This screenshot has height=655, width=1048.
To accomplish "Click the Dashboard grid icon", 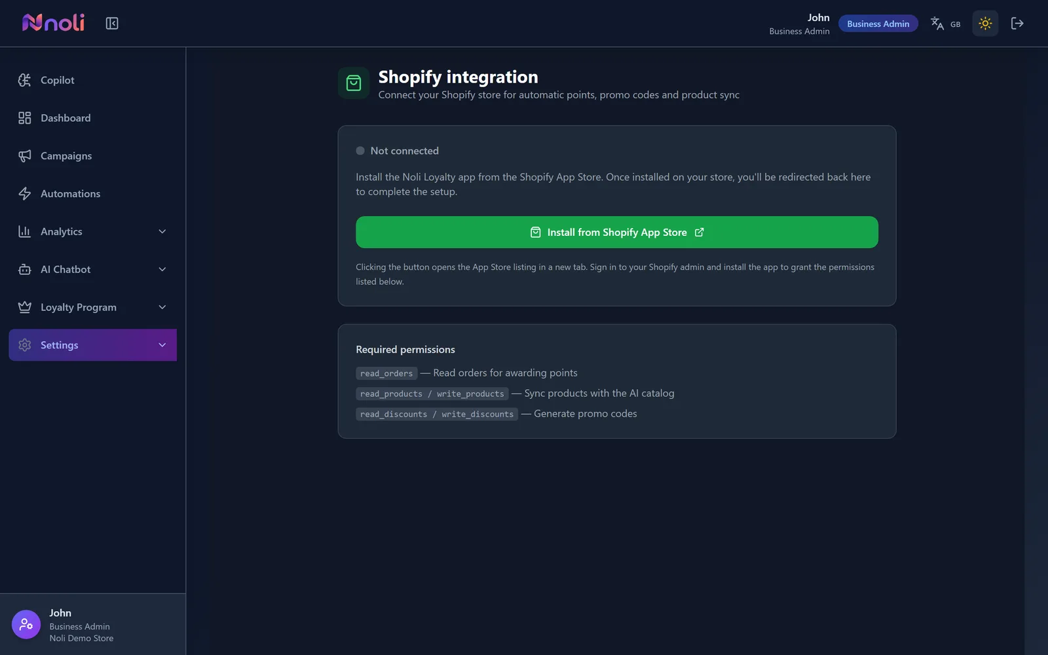I will 25,118.
